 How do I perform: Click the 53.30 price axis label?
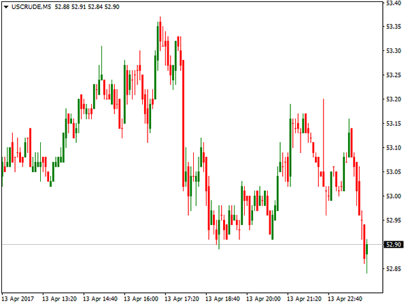click(x=394, y=51)
